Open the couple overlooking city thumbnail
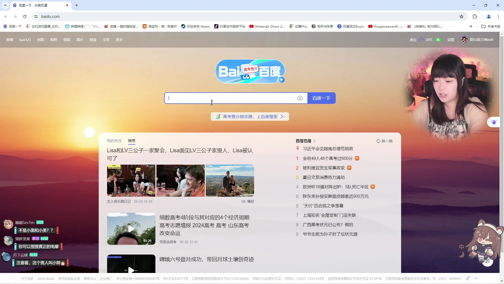This screenshot has width=504, height=284. coord(230,181)
